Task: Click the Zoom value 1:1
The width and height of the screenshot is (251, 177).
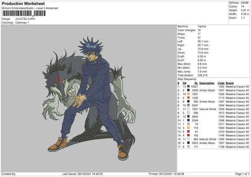Action: [243, 18]
